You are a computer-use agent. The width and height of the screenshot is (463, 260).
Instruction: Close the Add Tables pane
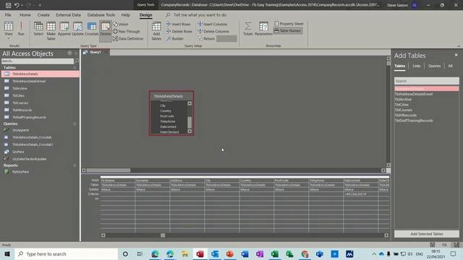coord(456,55)
